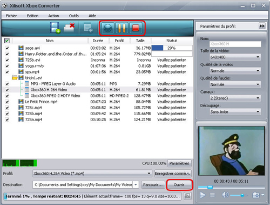
Task: Stop the preview video playback
Action: [x=212, y=195]
